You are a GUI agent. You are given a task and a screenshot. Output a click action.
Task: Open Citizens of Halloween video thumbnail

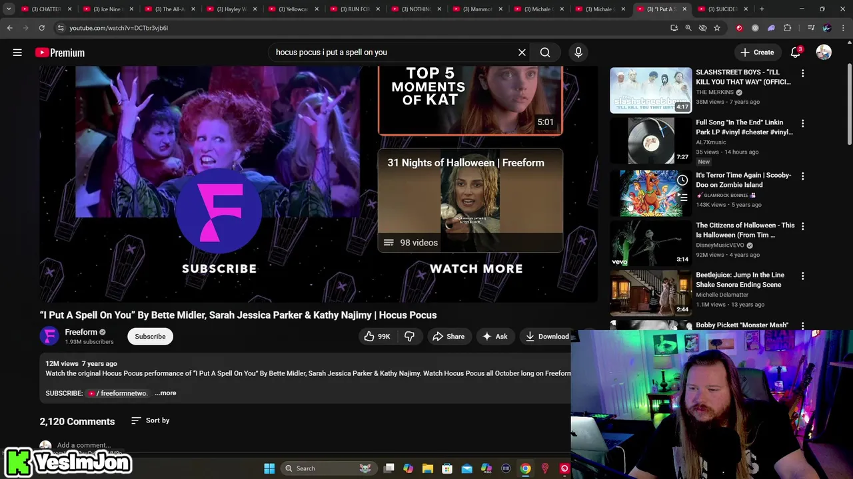pyautogui.click(x=651, y=243)
